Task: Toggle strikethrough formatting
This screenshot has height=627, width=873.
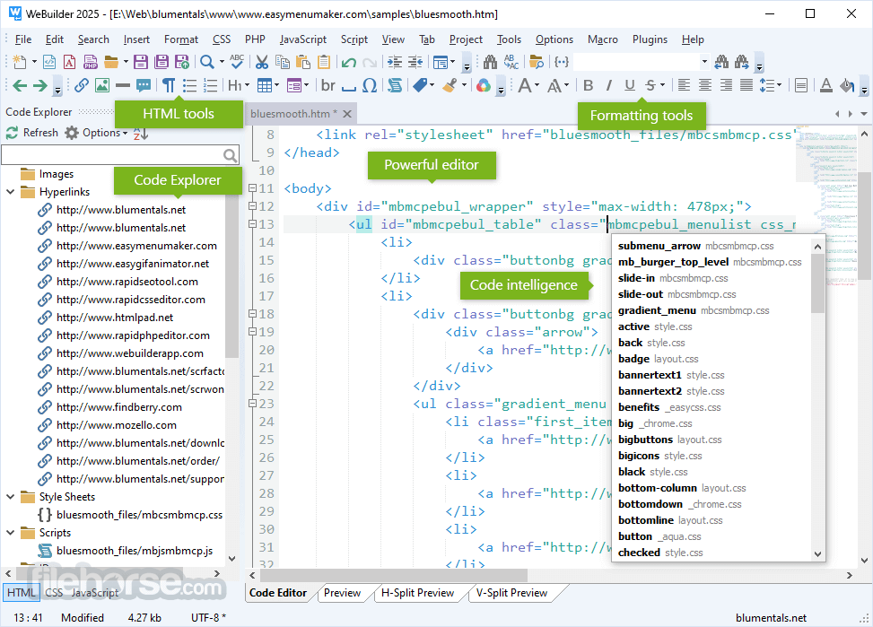Action: pos(650,86)
